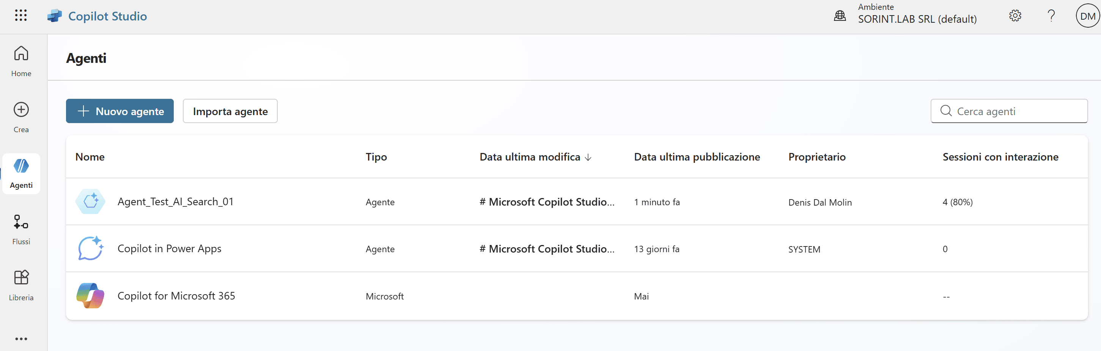Open Agent_Test_AI_Search_01 agent
The image size is (1101, 351).
click(x=176, y=202)
